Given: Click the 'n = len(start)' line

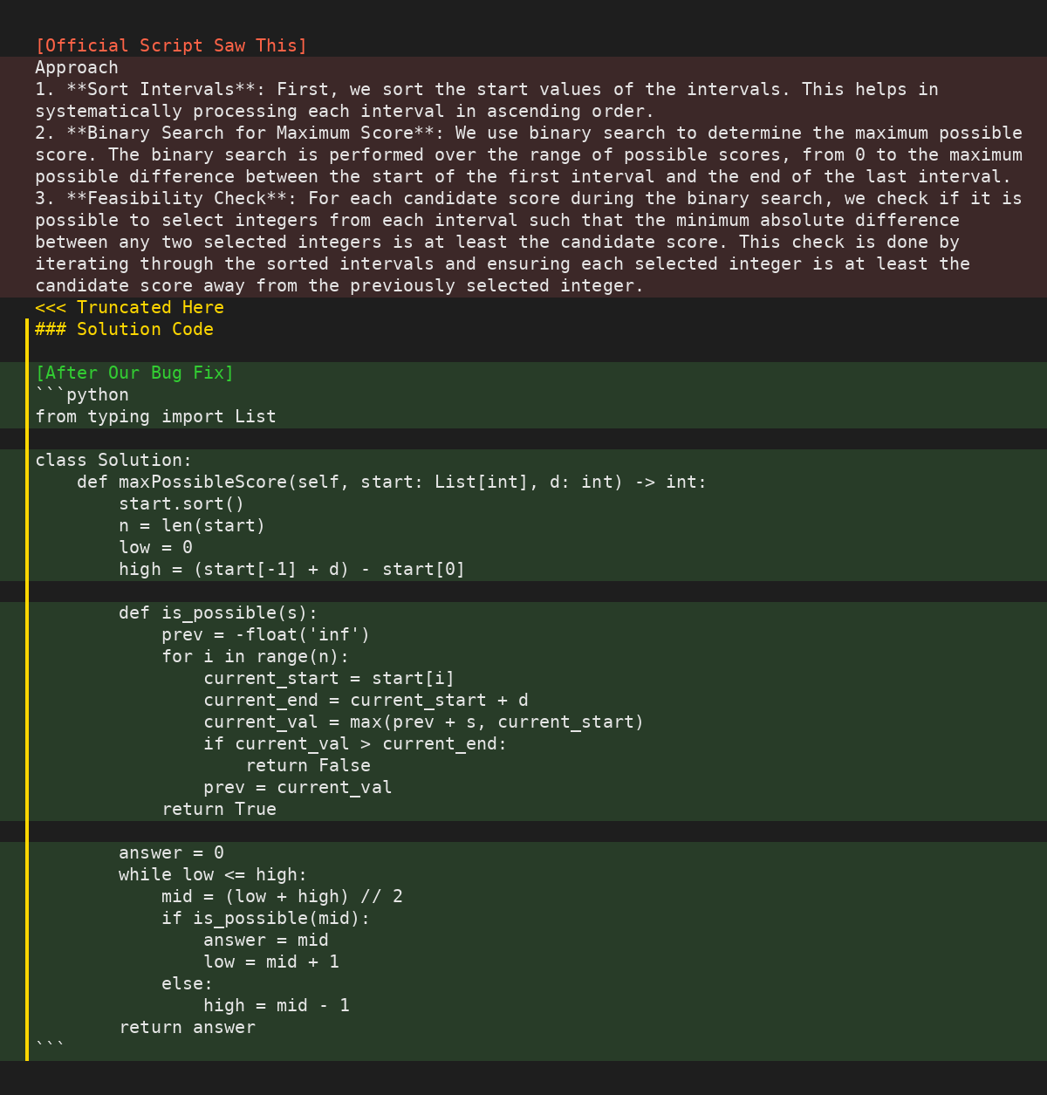Looking at the screenshot, I should [x=192, y=526].
